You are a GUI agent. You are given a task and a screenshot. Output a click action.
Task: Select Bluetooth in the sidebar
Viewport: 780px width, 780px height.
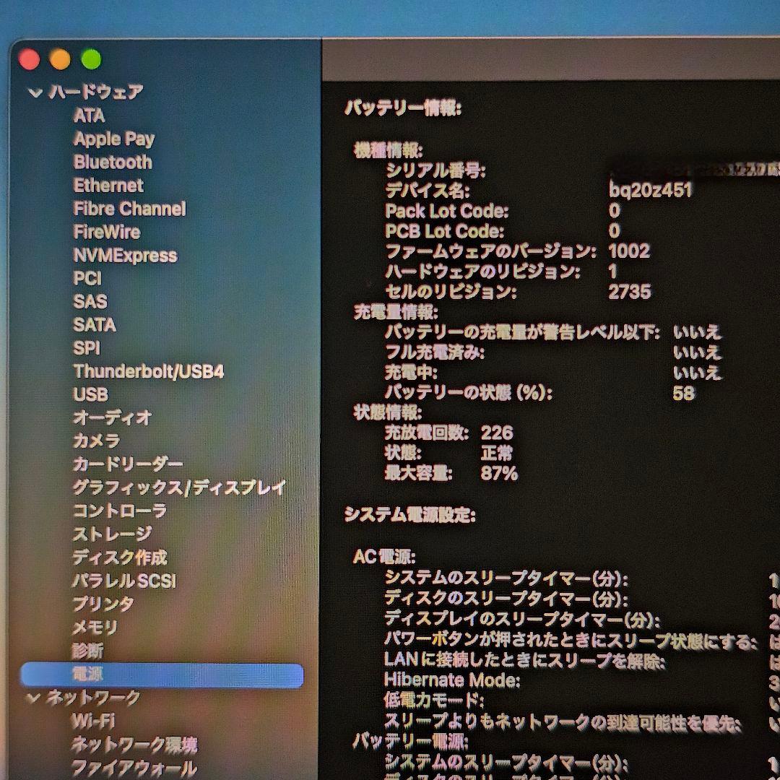coord(112,162)
